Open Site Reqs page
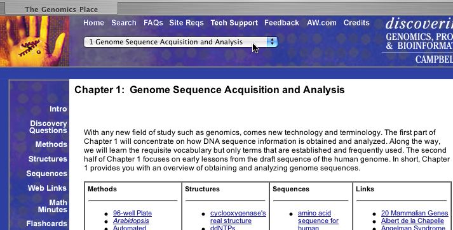 (186, 23)
